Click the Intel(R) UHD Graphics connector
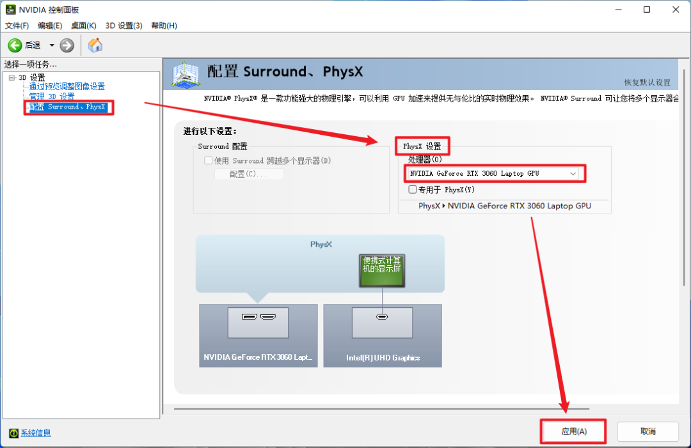 click(382, 316)
